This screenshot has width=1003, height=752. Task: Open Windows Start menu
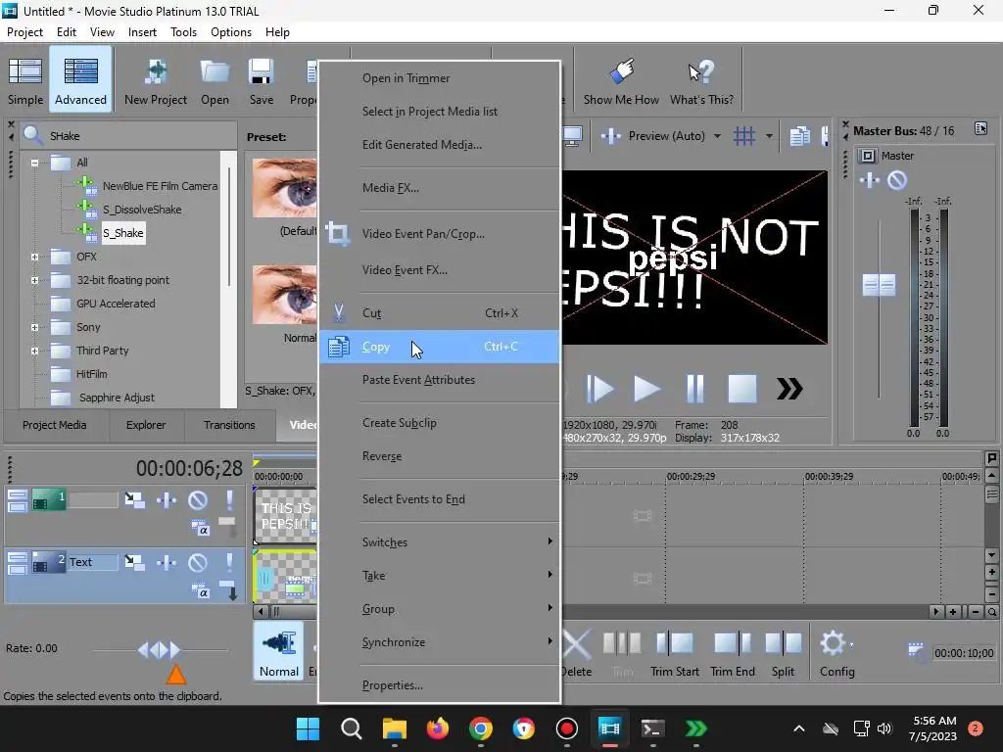[308, 728]
